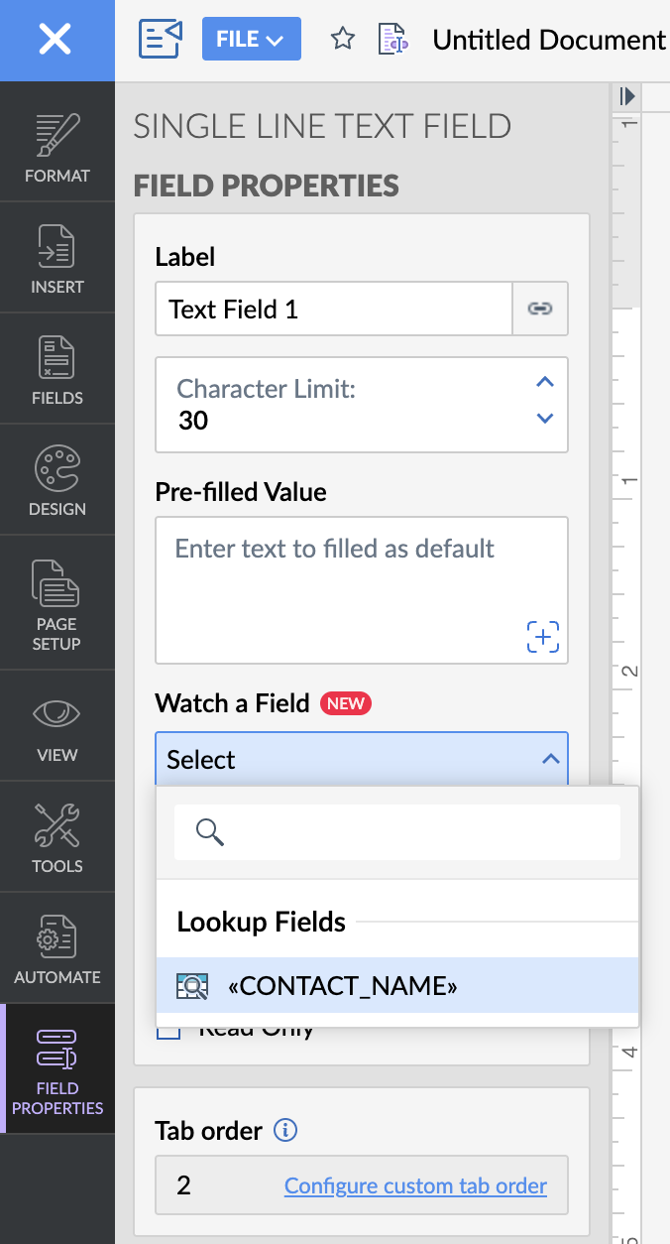Switch to the Insert sidebar tab
Screen dimensions: 670x1244
click(x=56, y=258)
